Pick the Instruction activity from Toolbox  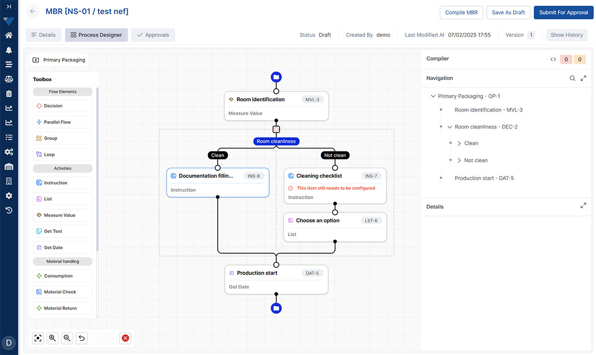pos(63,183)
